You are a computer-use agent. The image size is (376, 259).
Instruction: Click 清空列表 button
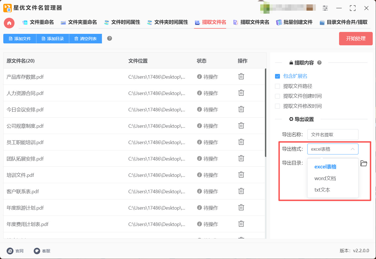click(x=85, y=39)
